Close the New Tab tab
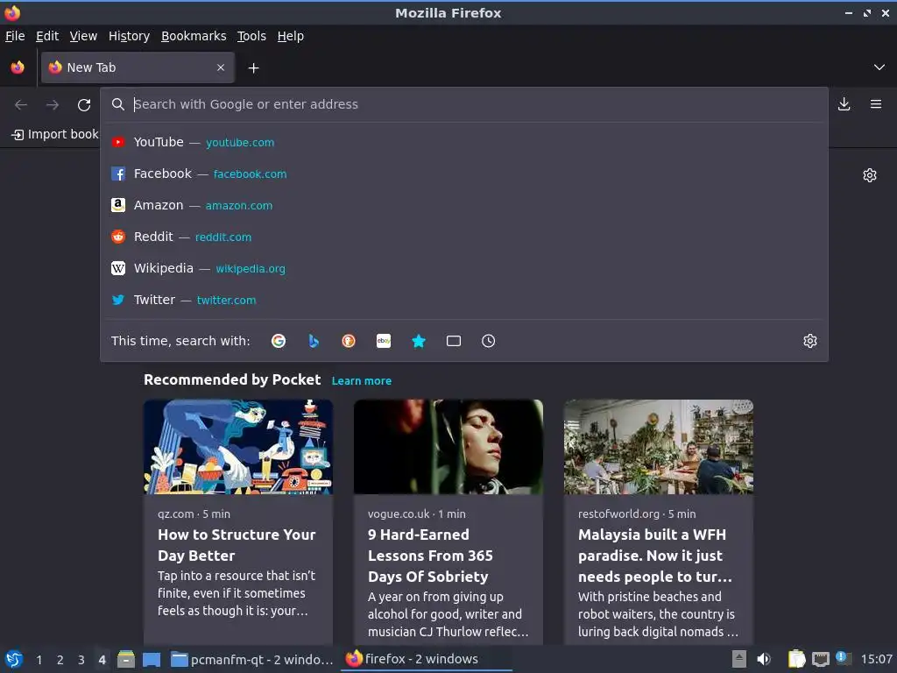The image size is (897, 673). [x=221, y=67]
